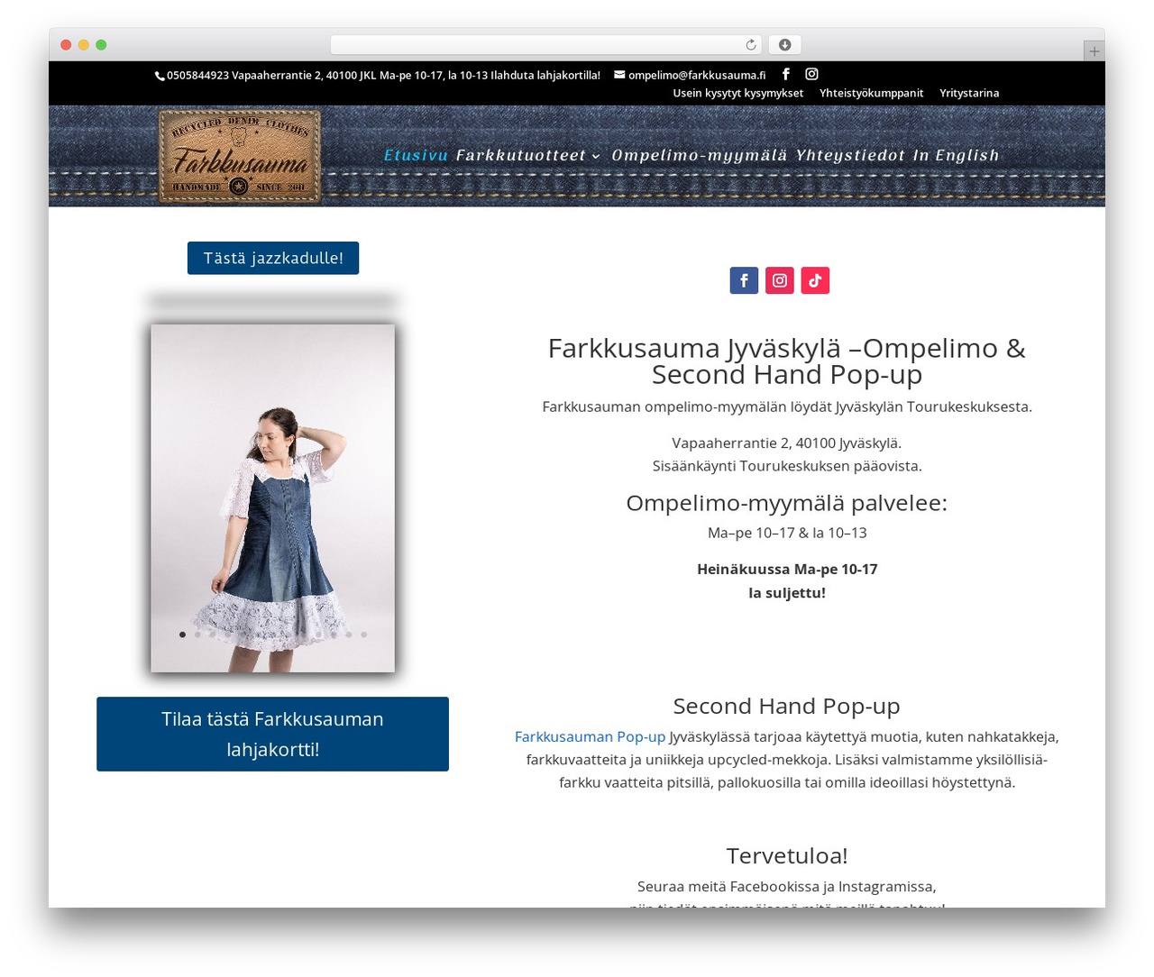Click the denim dress slideshow photo
The height and width of the screenshot is (977, 1154).
(x=272, y=498)
